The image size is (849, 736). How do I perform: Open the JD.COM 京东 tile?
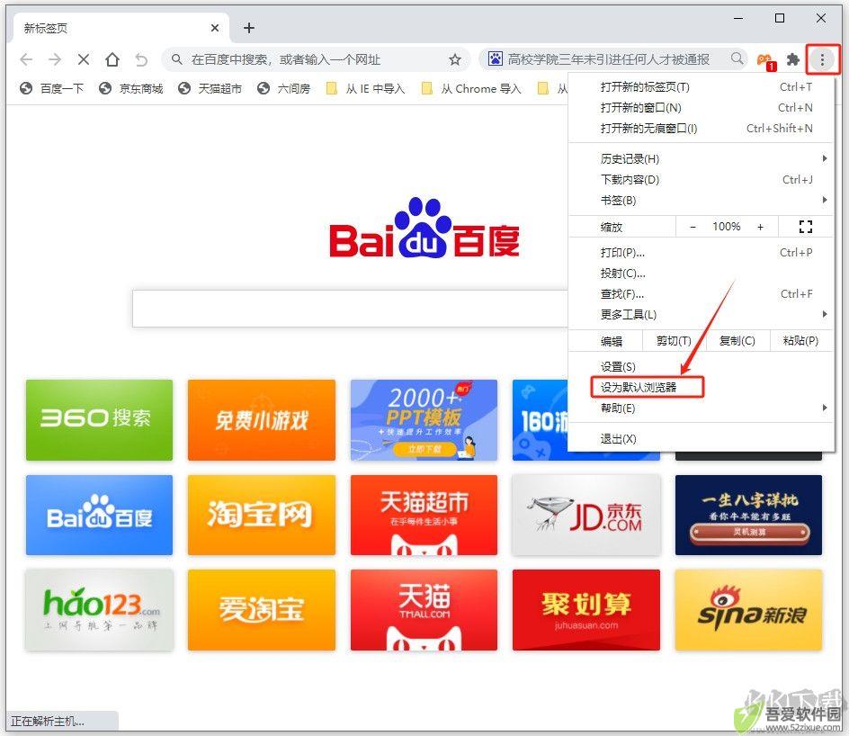click(x=586, y=515)
